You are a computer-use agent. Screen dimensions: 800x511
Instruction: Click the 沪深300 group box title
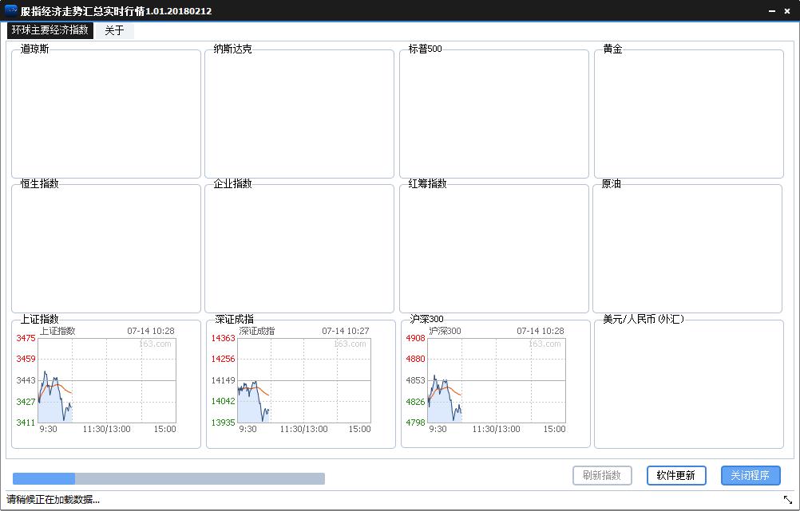coord(426,319)
